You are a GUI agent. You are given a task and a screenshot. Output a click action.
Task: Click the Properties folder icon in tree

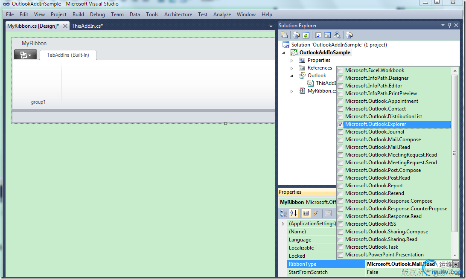tap(302, 60)
